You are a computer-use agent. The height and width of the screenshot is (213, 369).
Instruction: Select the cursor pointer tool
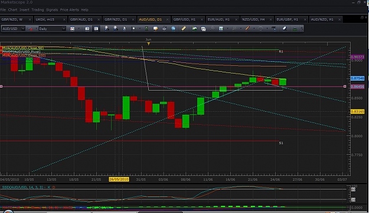(124, 29)
